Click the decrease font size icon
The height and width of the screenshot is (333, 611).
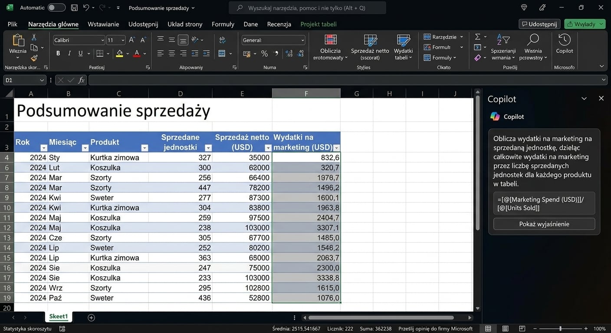tap(143, 40)
